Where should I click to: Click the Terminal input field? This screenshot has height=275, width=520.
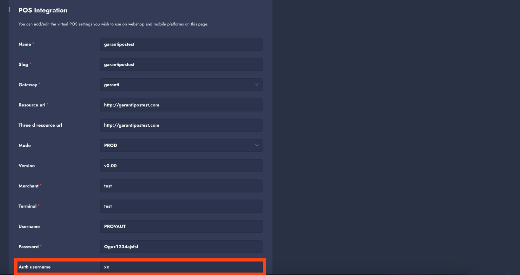coord(181,206)
